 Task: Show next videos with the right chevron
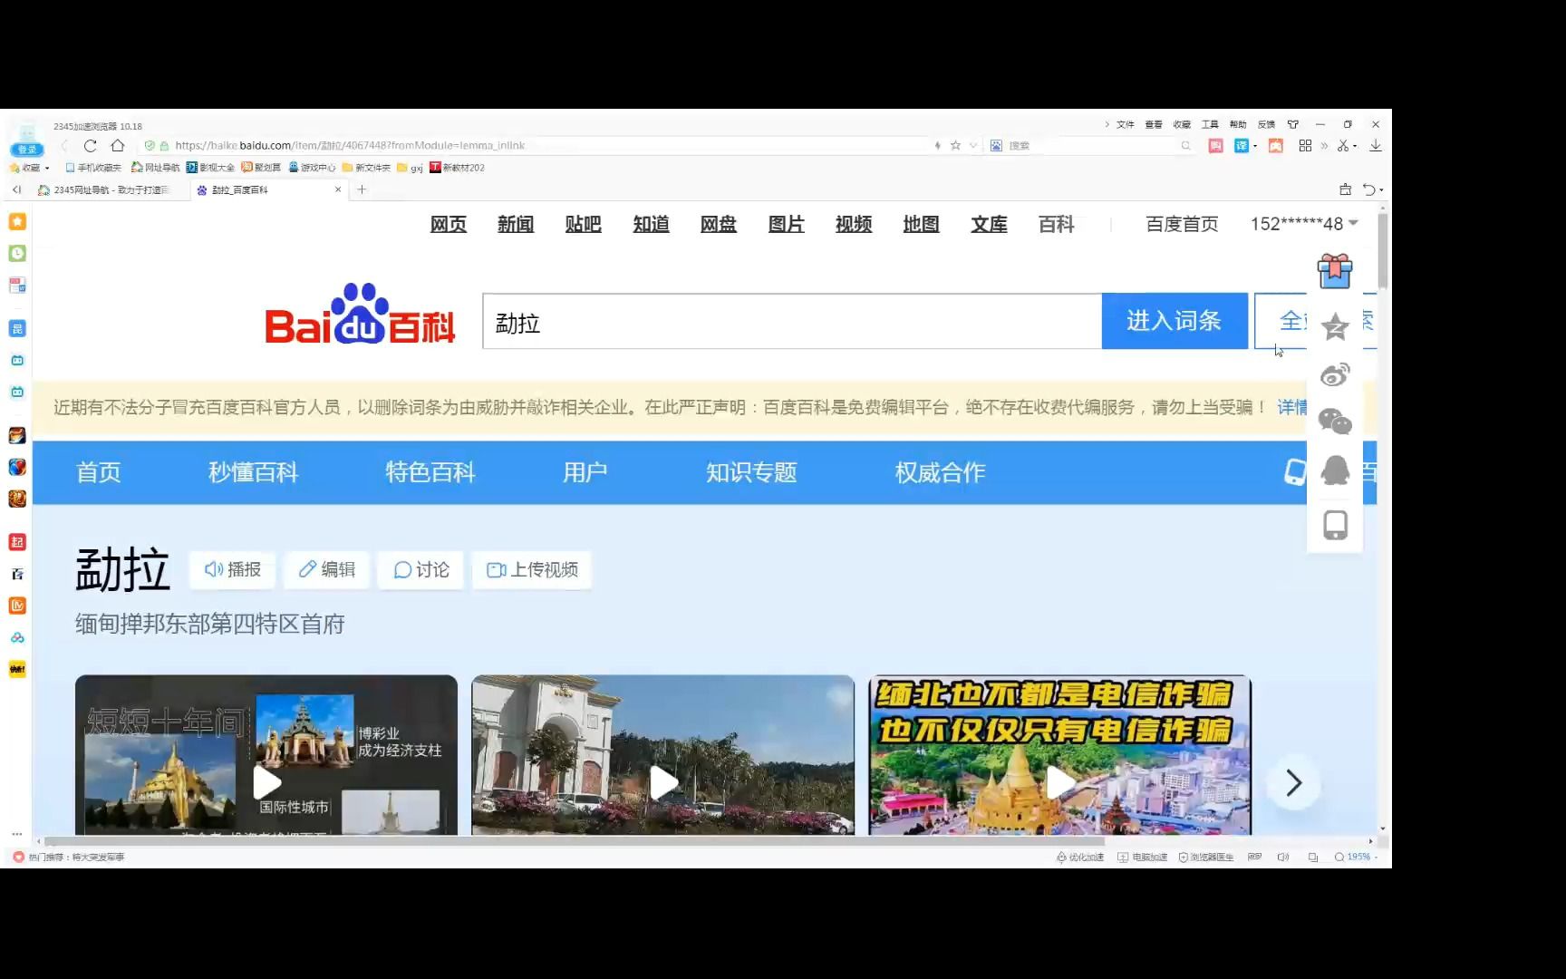[1293, 782]
